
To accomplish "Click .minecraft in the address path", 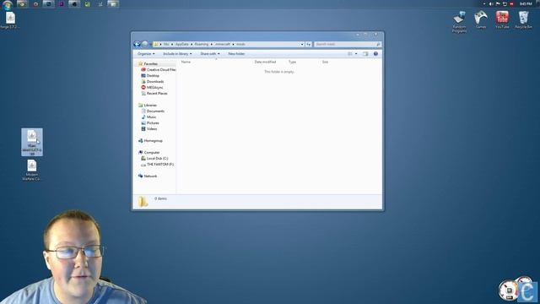I will pos(223,44).
